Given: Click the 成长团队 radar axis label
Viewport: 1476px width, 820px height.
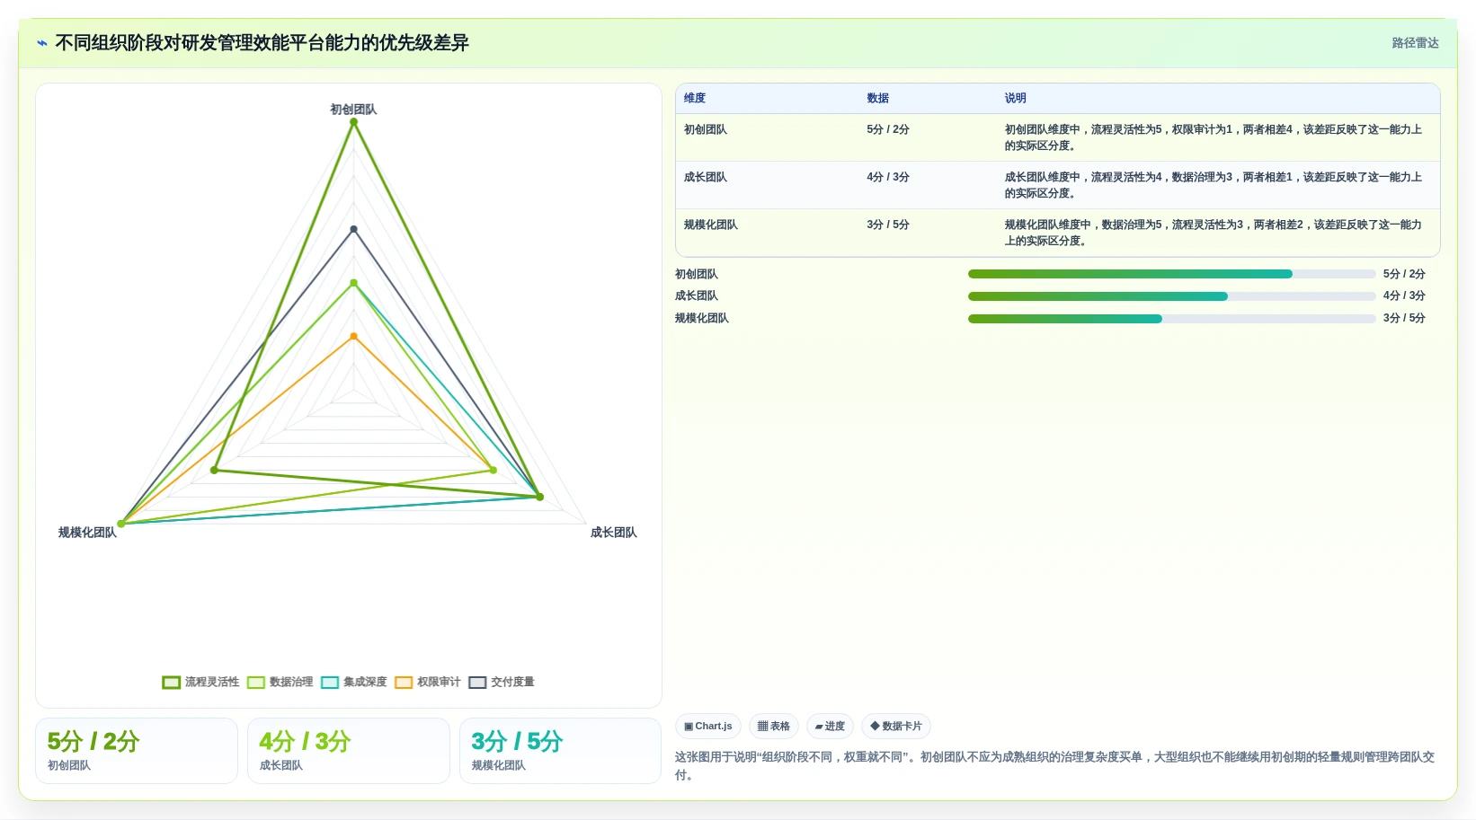Looking at the screenshot, I should pyautogui.click(x=614, y=533).
